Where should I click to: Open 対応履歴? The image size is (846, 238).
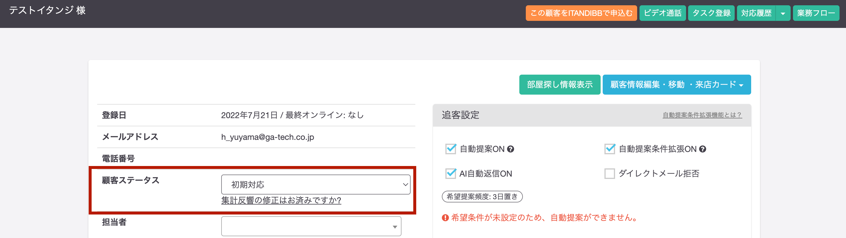click(x=756, y=13)
